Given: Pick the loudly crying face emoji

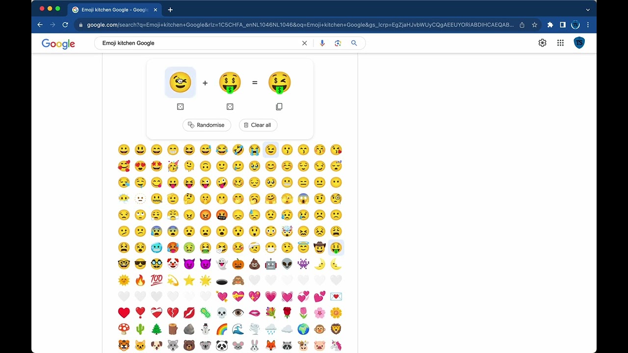Looking at the screenshot, I should coord(254,150).
